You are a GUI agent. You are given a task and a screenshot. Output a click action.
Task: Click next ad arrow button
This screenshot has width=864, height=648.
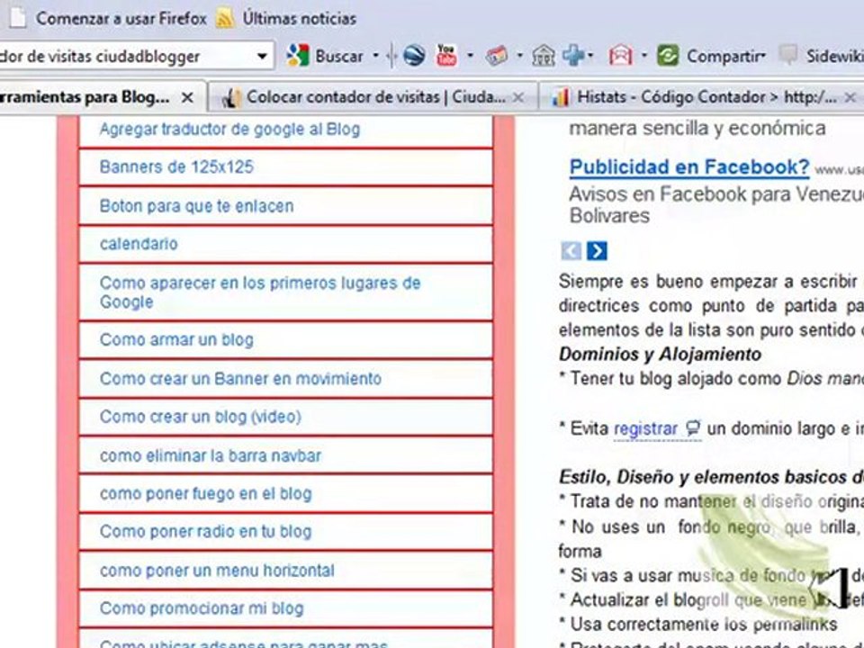click(x=598, y=251)
